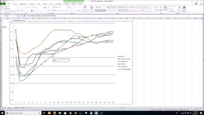Image resolution: width=204 pixels, height=115 pixels.
Task: Open Firefox from the Windows taskbar
Action: click(x=76, y=113)
